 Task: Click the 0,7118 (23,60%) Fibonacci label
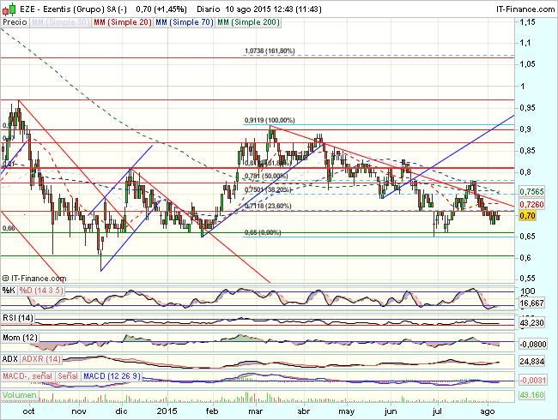click(x=268, y=206)
